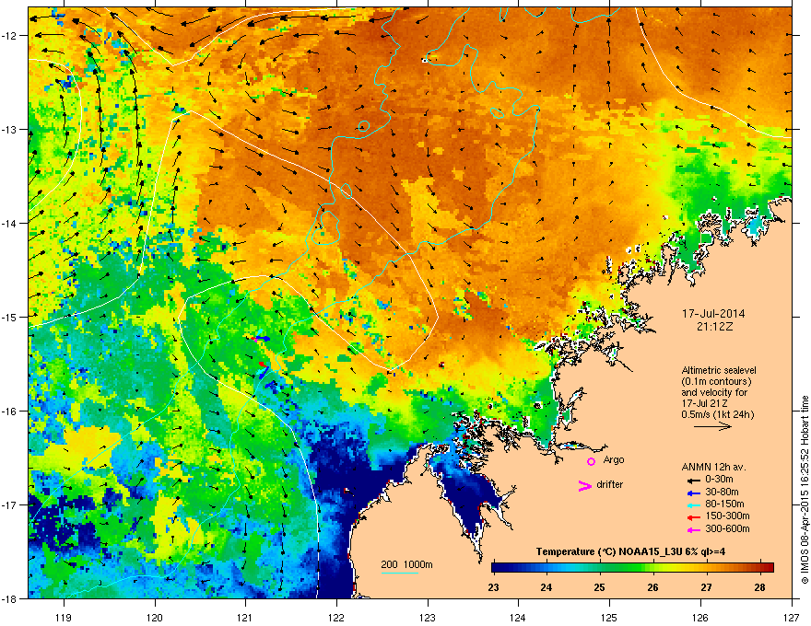Click the 'ANMN 12h av.' heading
Screen dimensions: 811x626
(x=713, y=467)
